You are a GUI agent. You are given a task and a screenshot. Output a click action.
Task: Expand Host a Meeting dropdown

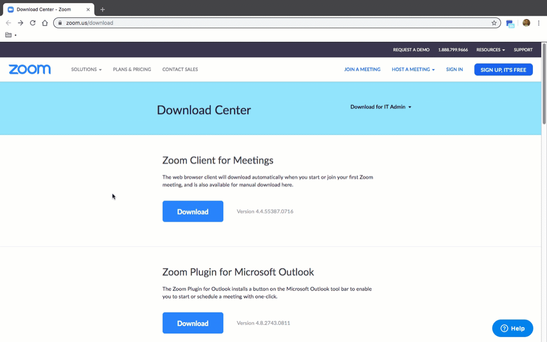413,69
